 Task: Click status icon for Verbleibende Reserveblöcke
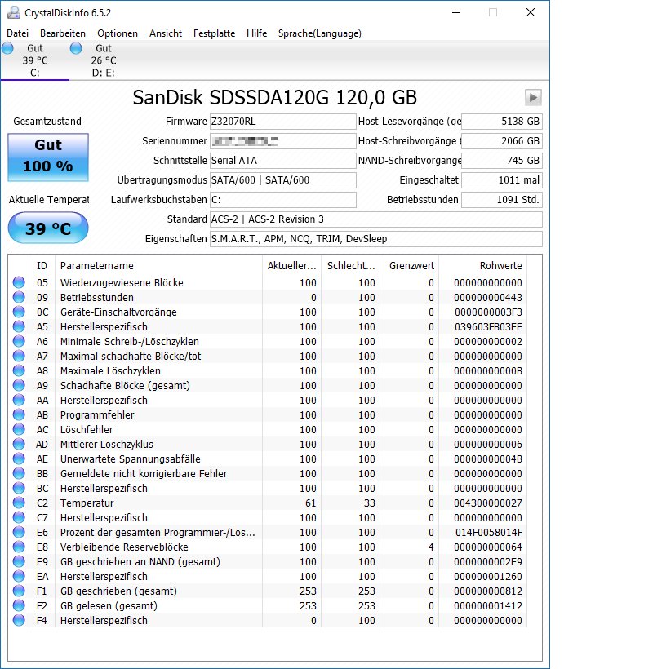pos(19,547)
